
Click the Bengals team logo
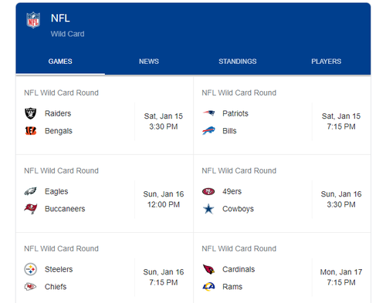(x=30, y=131)
